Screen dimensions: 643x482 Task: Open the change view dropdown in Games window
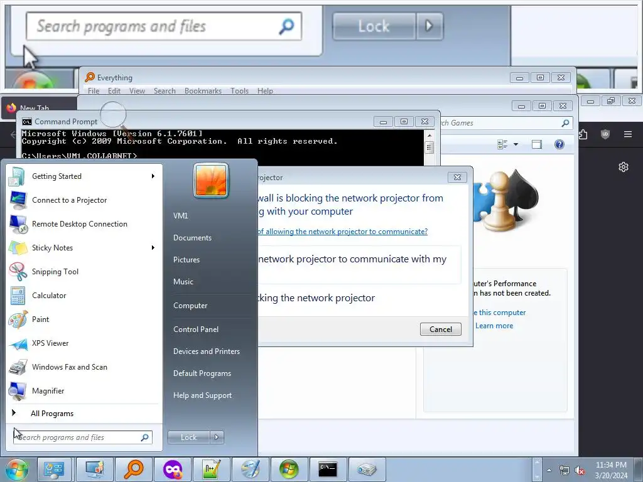pyautogui.click(x=516, y=144)
